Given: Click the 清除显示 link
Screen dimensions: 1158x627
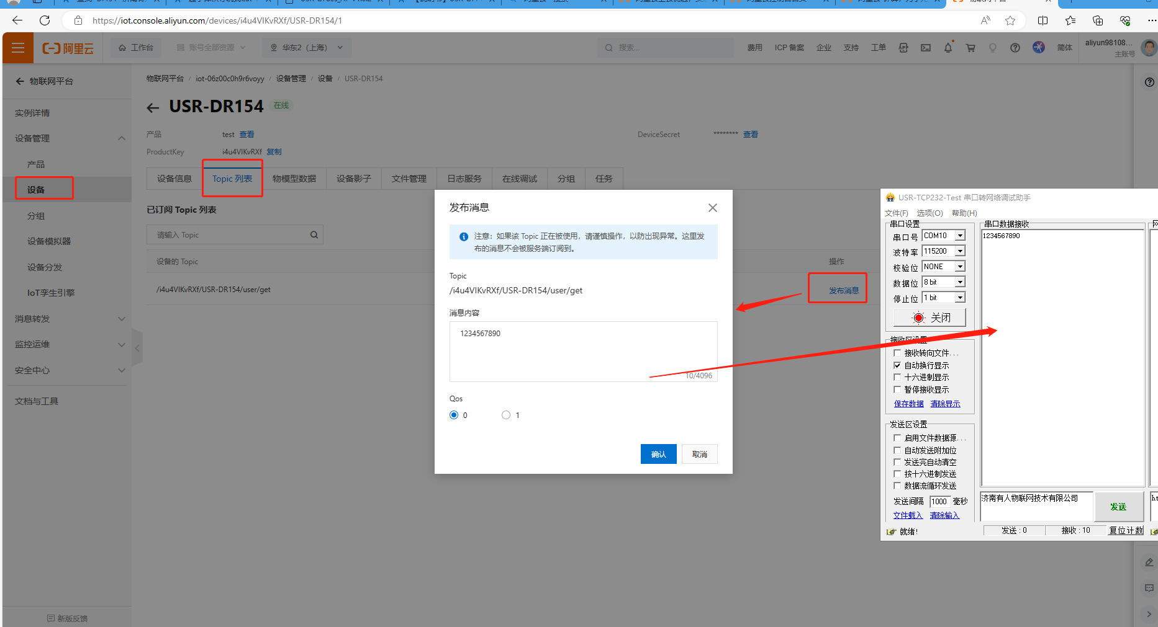Looking at the screenshot, I should click(945, 404).
